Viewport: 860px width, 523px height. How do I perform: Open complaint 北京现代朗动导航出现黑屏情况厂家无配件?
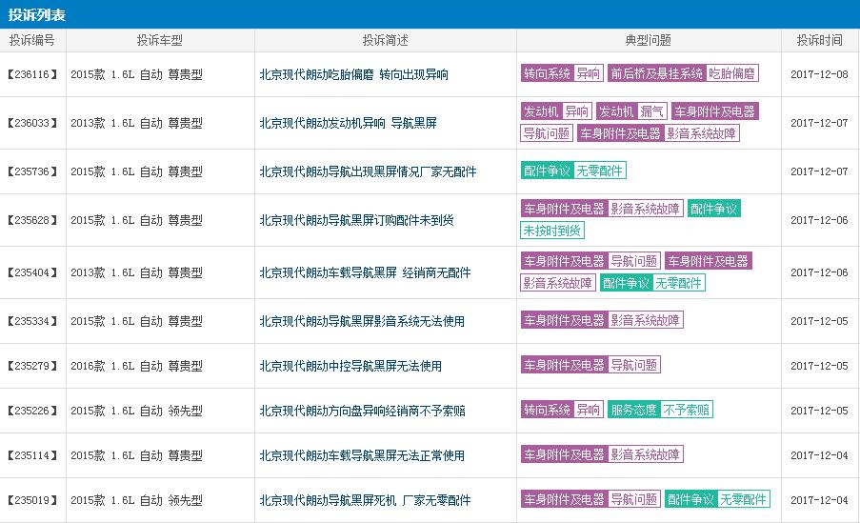[368, 171]
